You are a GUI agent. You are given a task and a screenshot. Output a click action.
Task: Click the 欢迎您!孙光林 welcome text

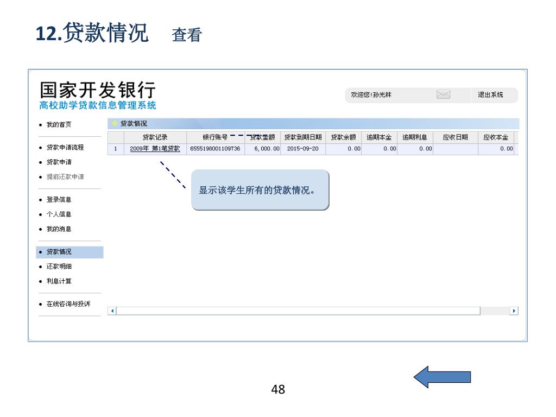(x=371, y=94)
